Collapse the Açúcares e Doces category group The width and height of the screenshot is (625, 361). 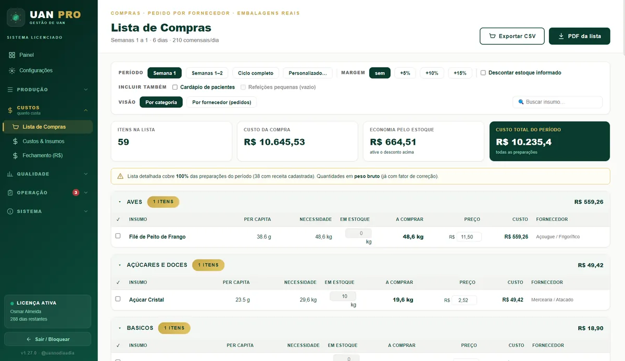coord(120,265)
